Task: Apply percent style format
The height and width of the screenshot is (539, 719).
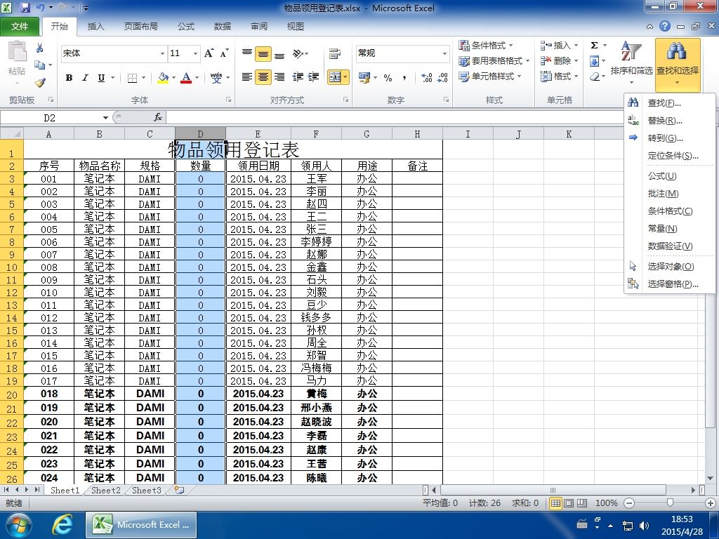Action: click(x=388, y=78)
